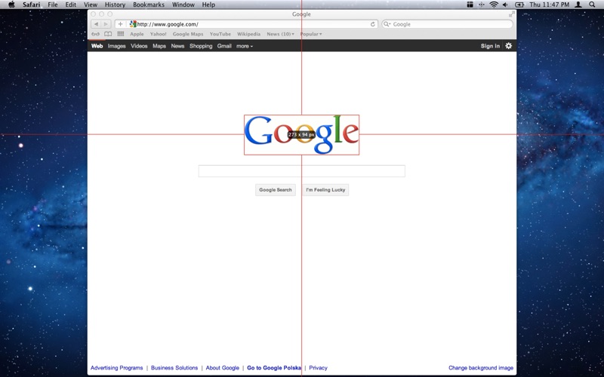The width and height of the screenshot is (604, 377).
Task: Open the Privacy link
Action: [318, 368]
